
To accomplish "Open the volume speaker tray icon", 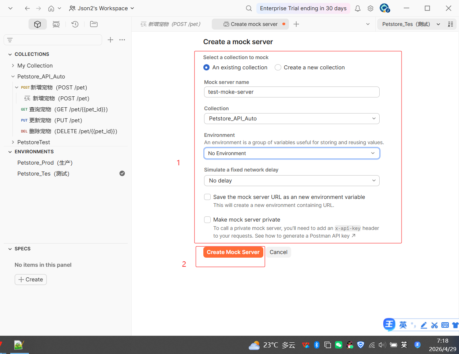I will pyautogui.click(x=382, y=345).
